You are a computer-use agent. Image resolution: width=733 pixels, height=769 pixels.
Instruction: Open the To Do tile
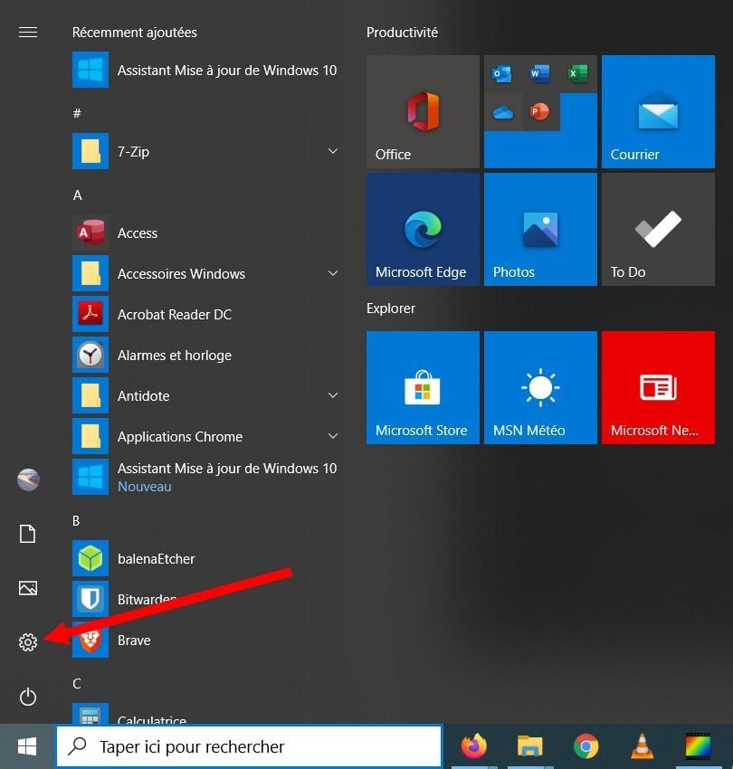[658, 229]
